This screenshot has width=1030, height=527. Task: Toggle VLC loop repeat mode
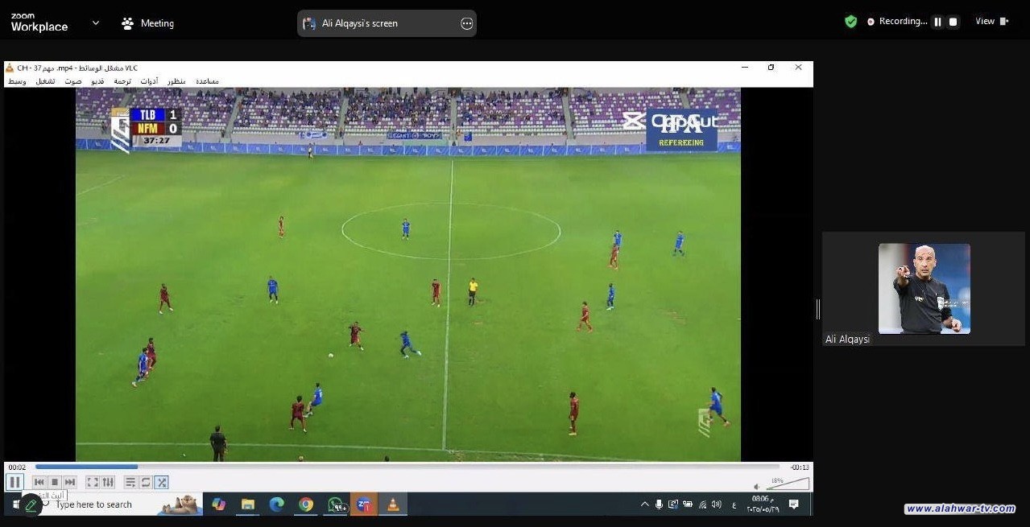(x=146, y=482)
